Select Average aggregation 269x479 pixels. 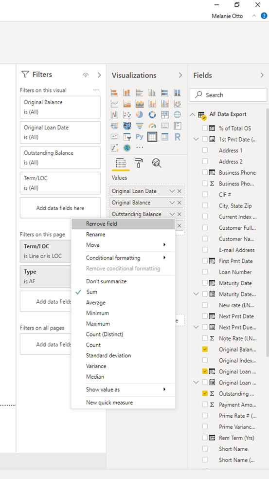click(124, 302)
